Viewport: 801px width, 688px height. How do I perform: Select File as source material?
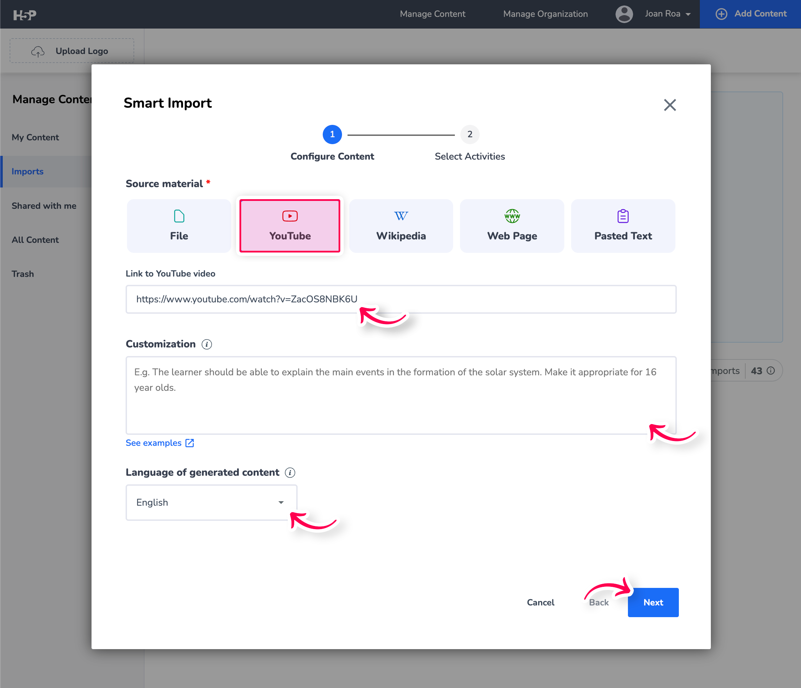179,226
